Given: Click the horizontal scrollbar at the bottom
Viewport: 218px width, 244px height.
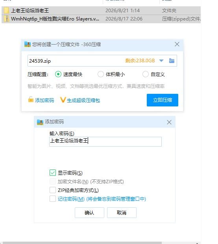Looking at the screenshot, I should point(82,243).
